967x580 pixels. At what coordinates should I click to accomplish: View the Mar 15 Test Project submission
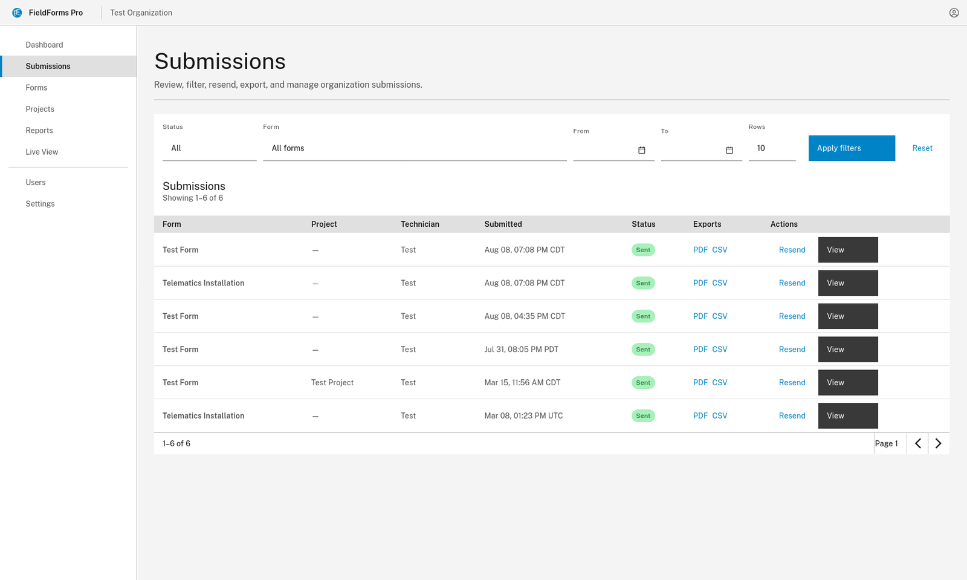coord(848,383)
